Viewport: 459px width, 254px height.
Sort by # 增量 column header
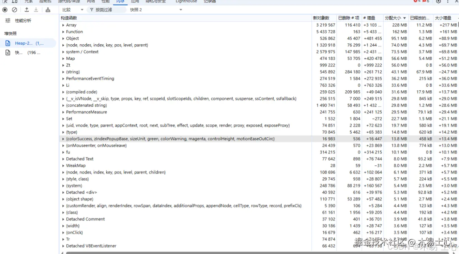[x=372, y=18]
